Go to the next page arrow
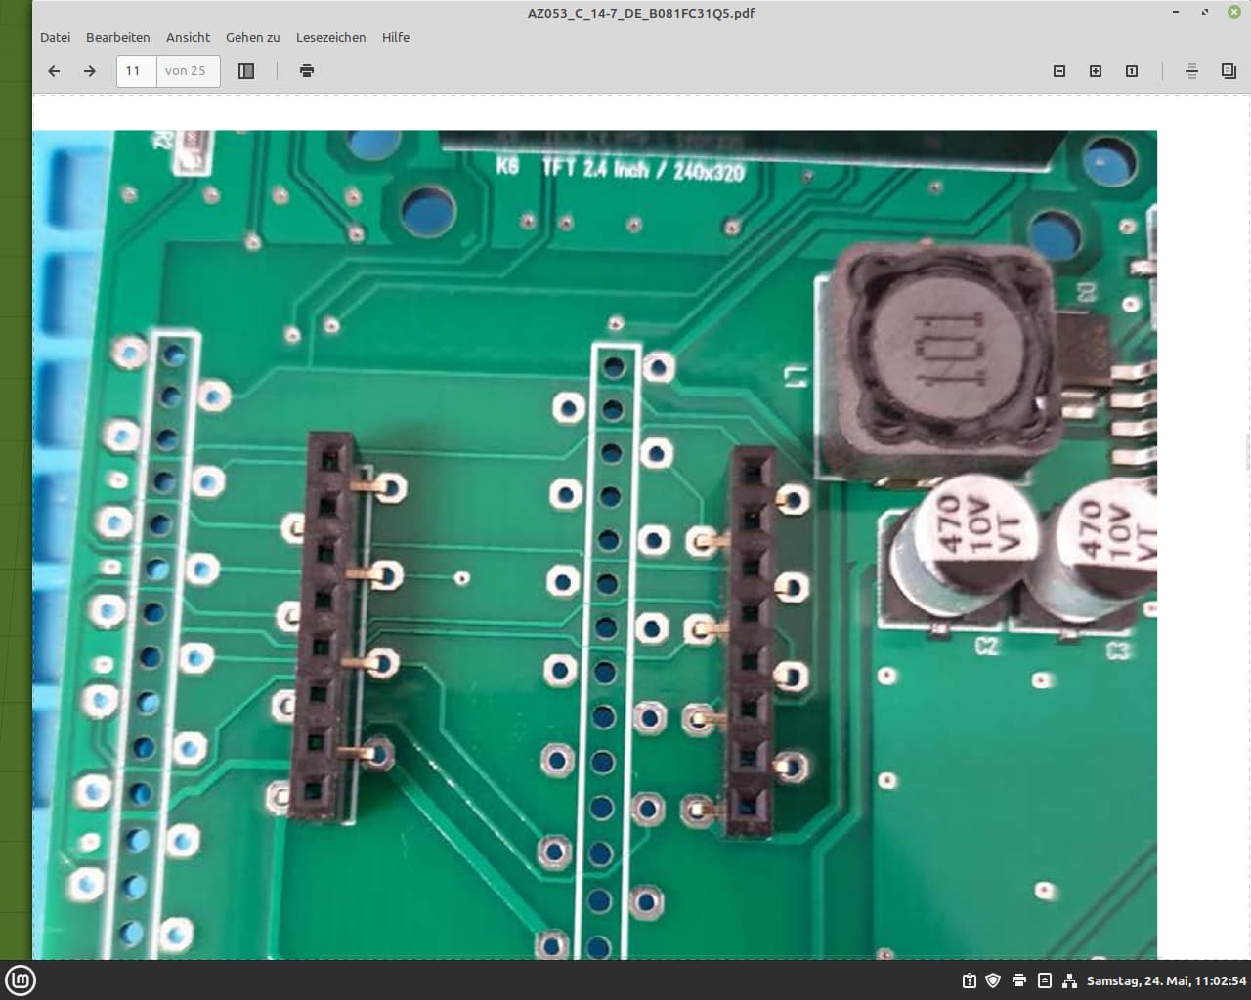The height and width of the screenshot is (1000, 1251). click(x=90, y=71)
